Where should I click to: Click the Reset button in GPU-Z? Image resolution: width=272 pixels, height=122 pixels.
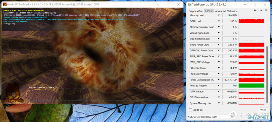263,109
